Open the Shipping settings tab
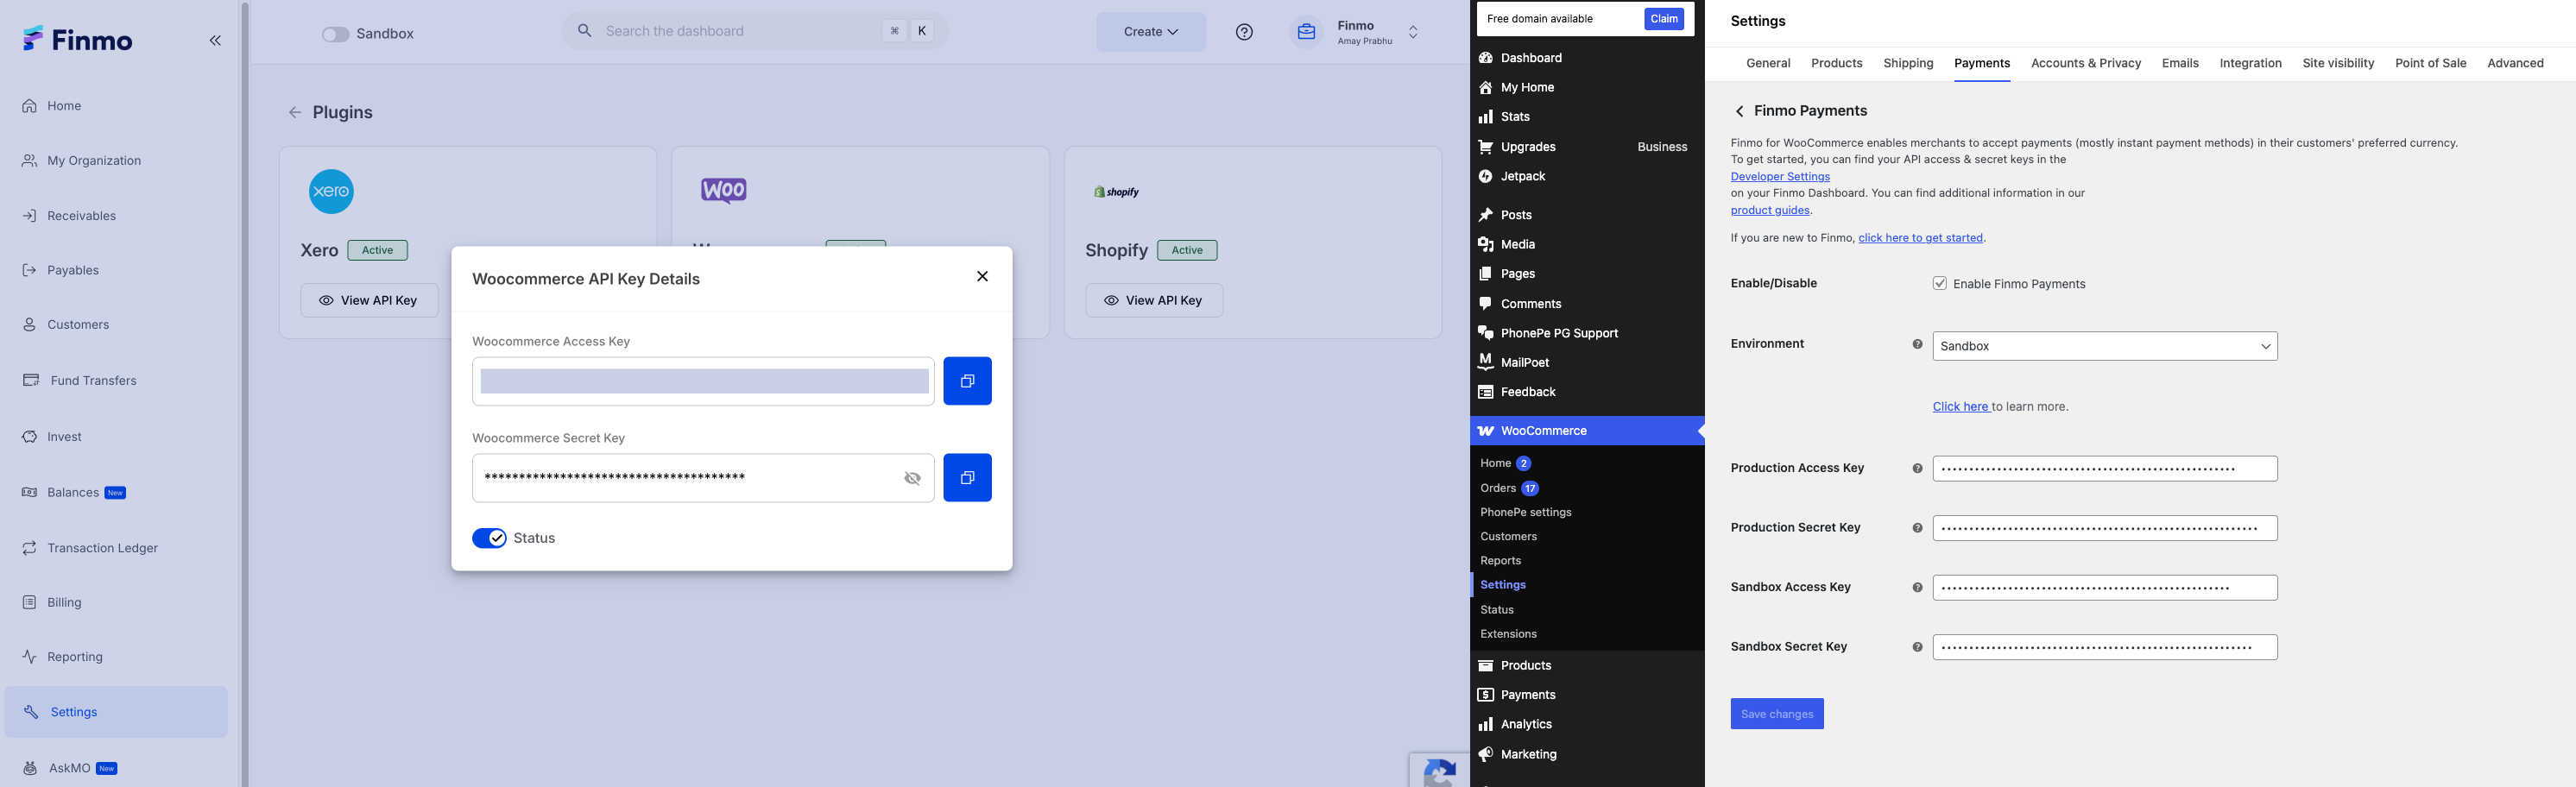2576x787 pixels. pos(1908,63)
